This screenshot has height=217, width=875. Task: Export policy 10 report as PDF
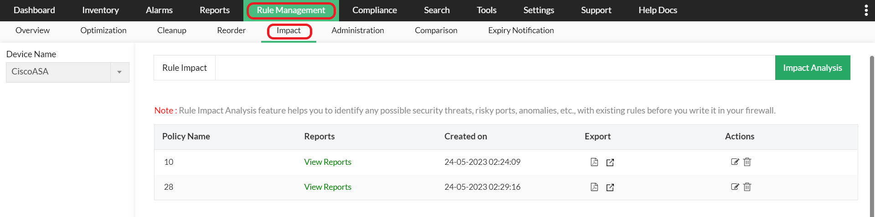click(x=594, y=162)
